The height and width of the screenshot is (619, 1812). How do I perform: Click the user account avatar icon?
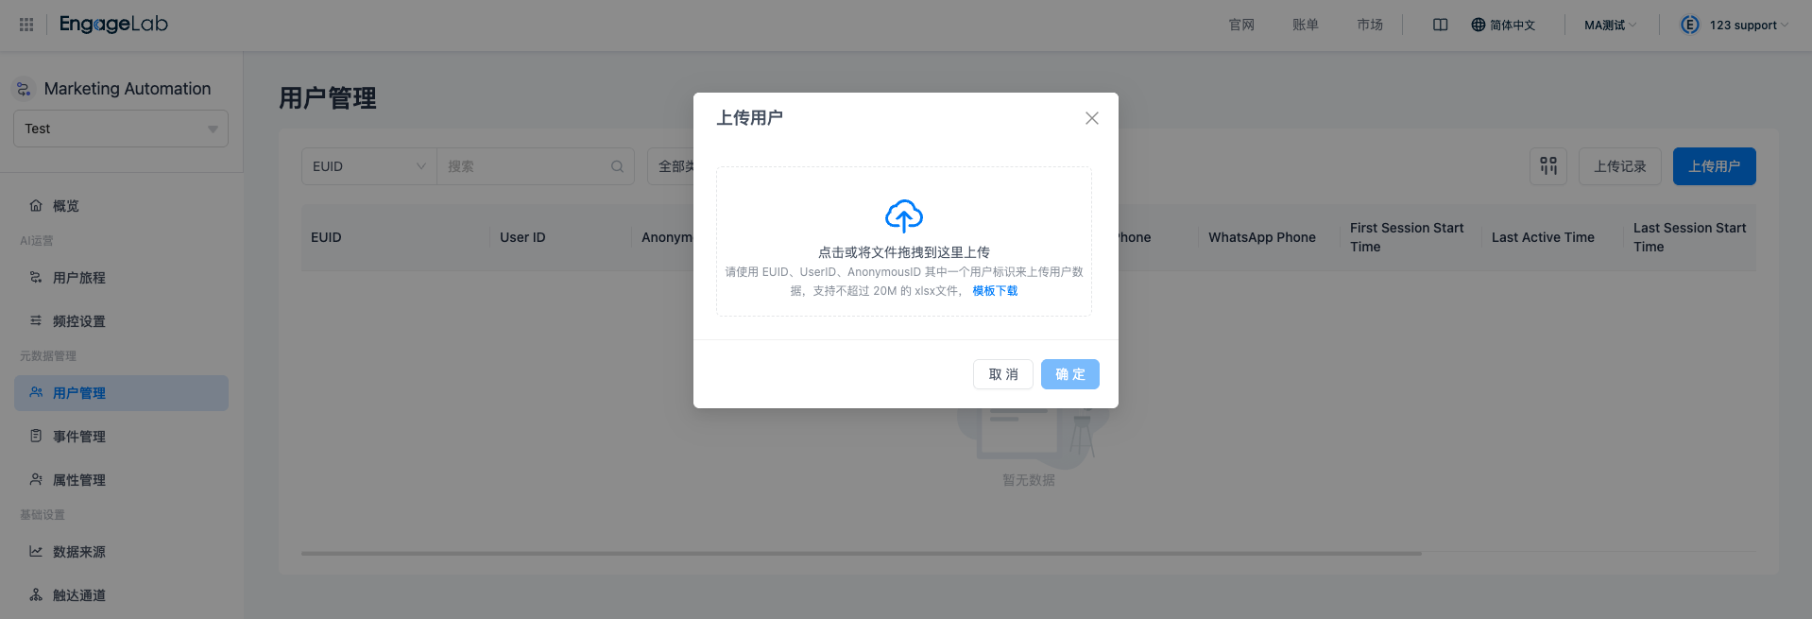pyautogui.click(x=1689, y=25)
